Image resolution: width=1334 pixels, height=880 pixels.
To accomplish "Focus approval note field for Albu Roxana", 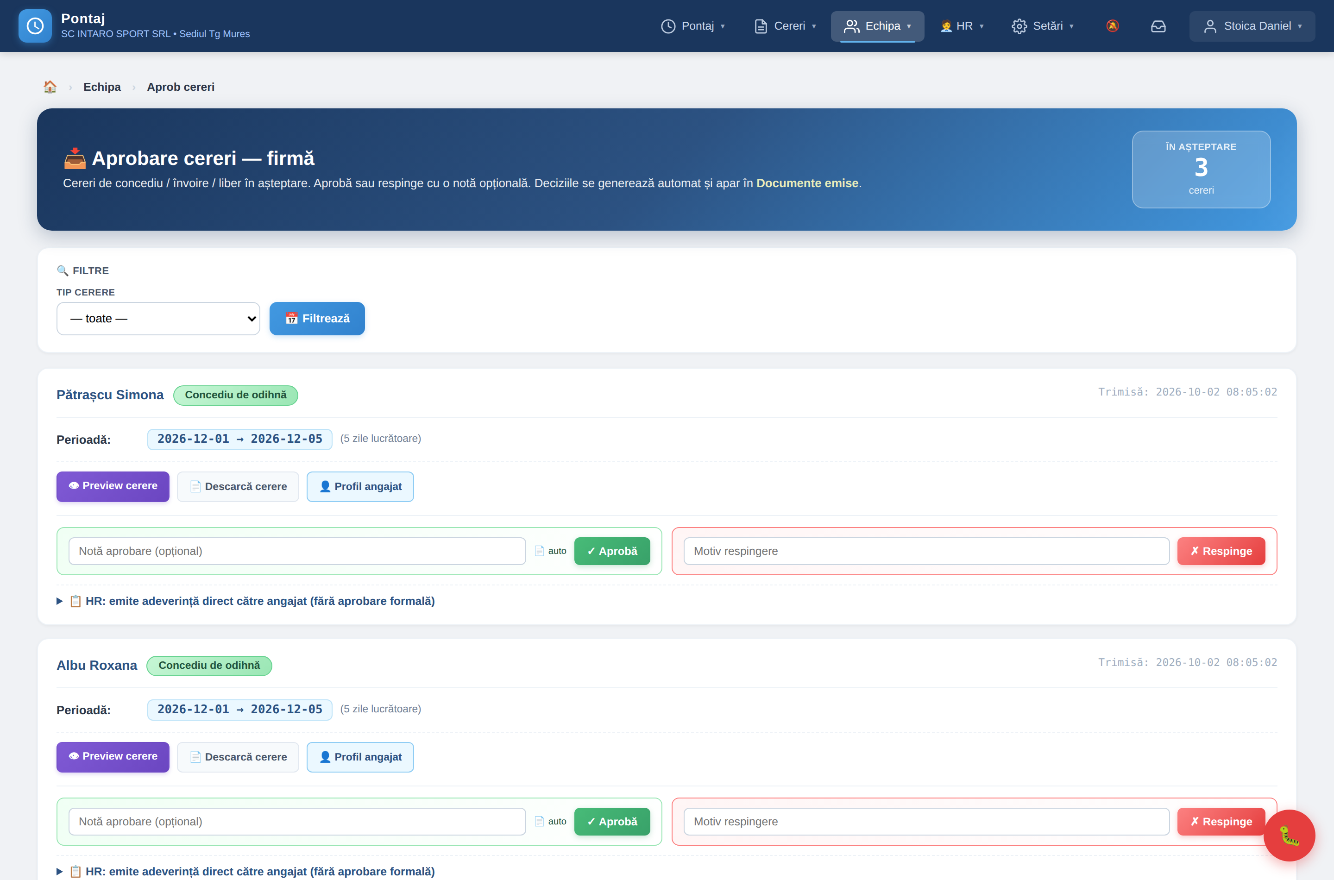I will tap(297, 822).
